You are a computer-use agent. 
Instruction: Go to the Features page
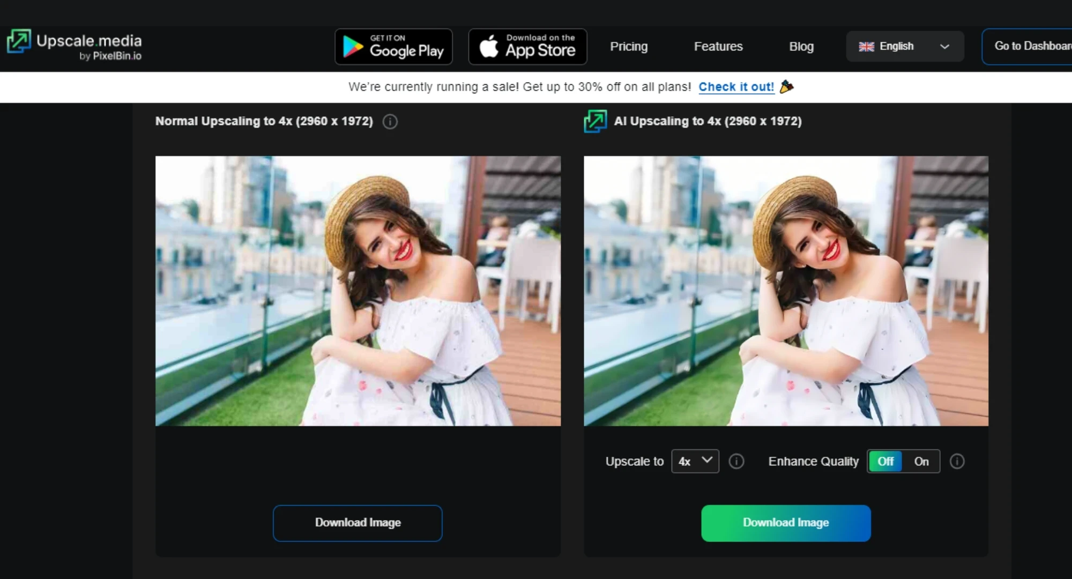click(x=718, y=47)
